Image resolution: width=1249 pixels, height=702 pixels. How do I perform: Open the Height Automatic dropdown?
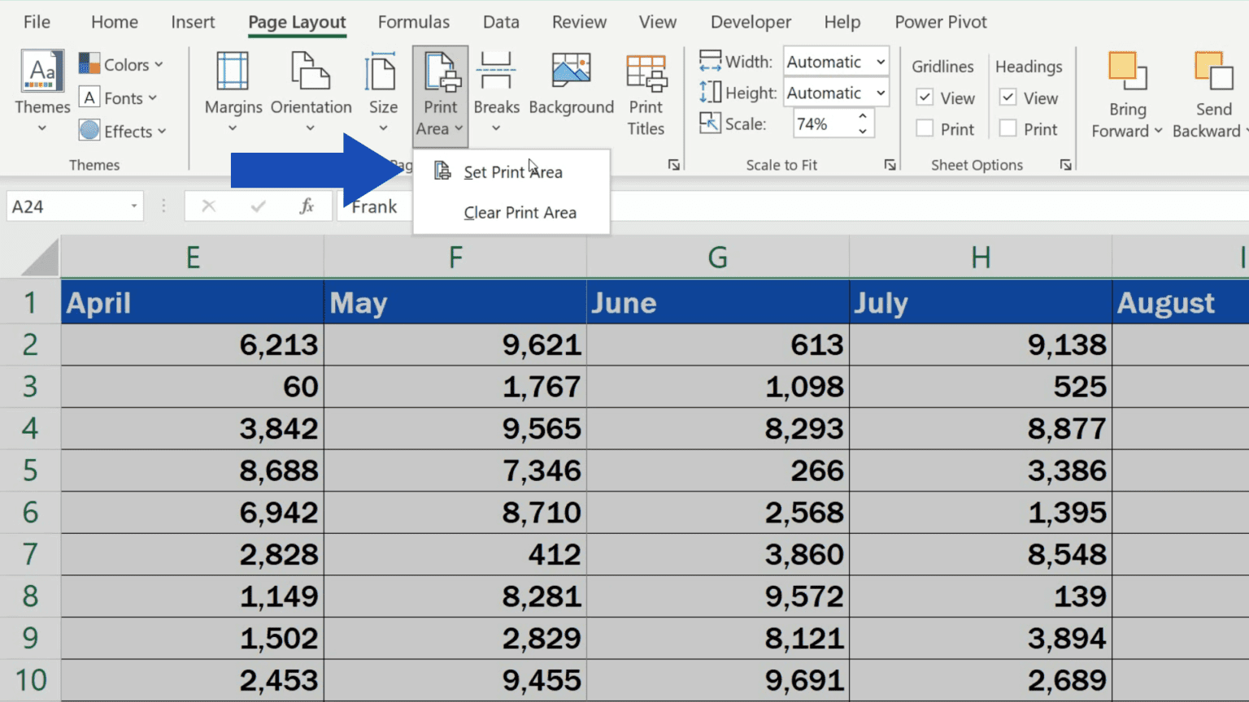(881, 92)
